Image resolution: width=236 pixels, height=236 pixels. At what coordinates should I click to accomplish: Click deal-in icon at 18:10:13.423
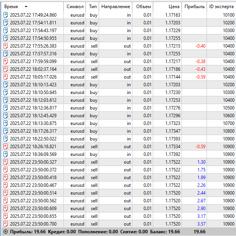pos(5,85)
